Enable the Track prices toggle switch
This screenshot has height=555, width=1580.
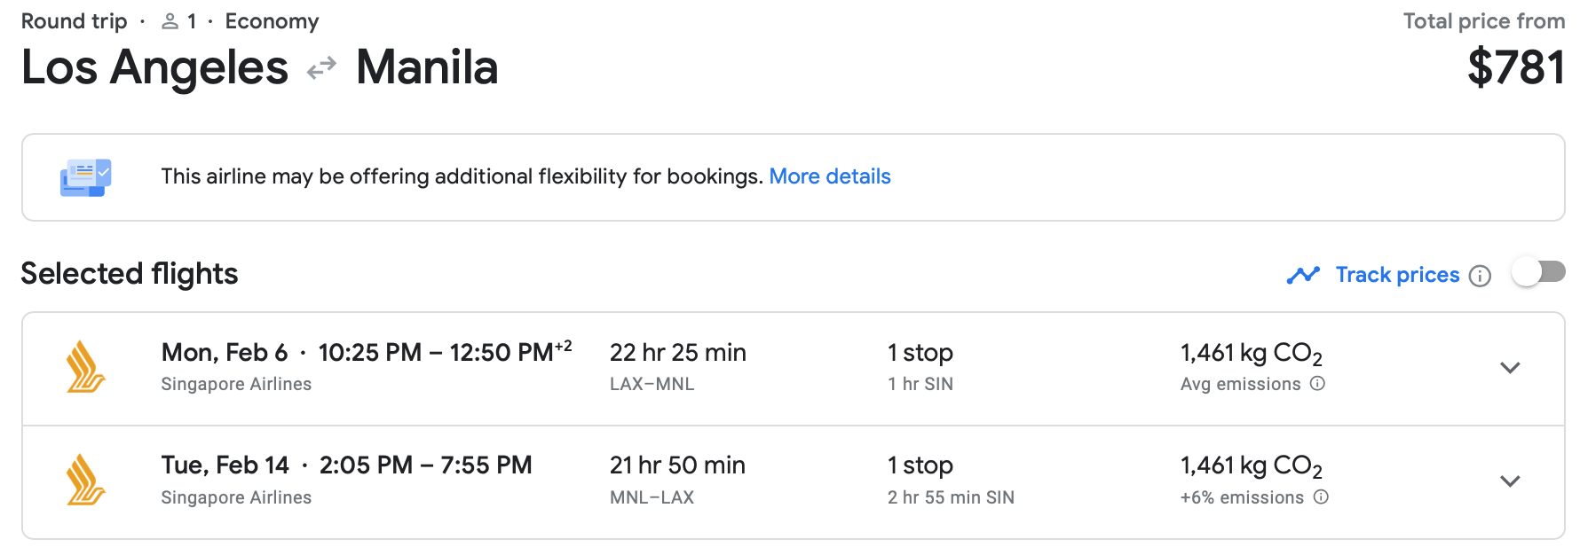click(1539, 272)
